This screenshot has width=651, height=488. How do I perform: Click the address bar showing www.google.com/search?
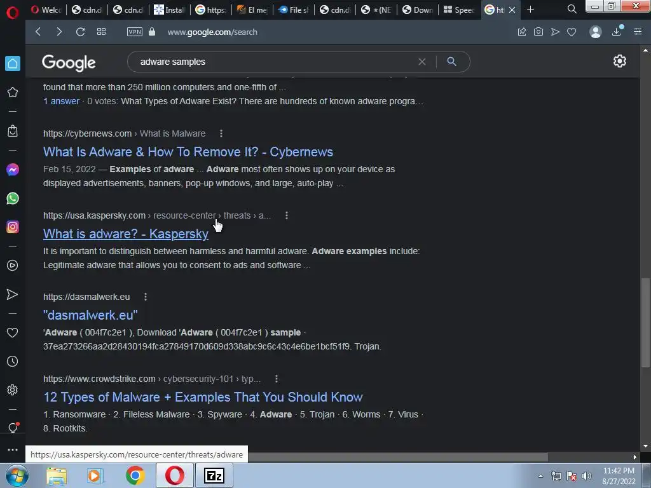click(x=212, y=32)
